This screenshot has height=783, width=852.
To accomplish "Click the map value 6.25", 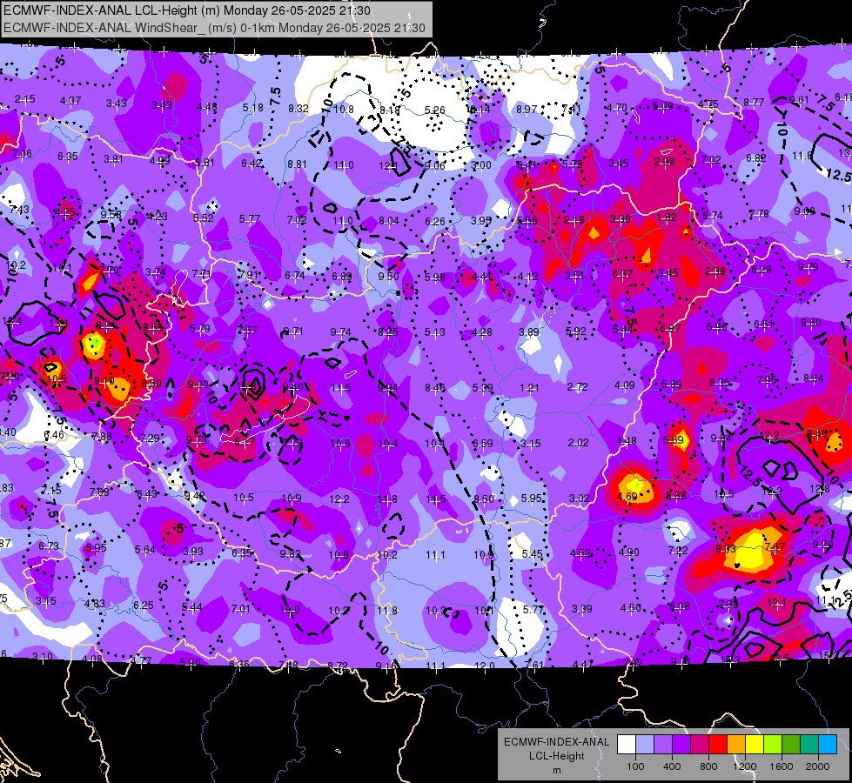I will (x=144, y=606).
